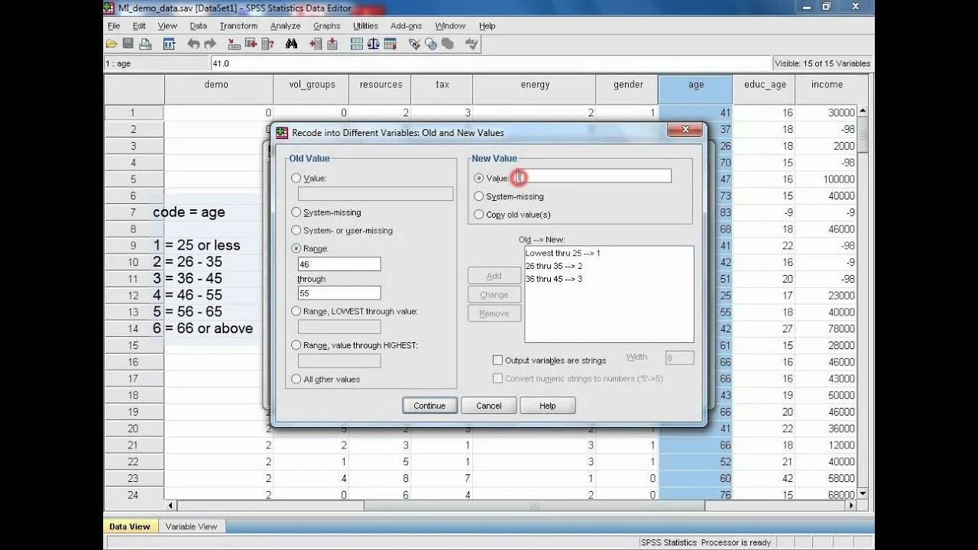Image resolution: width=978 pixels, height=550 pixels.
Task: Click the Redo arrow icon
Action: click(x=210, y=44)
